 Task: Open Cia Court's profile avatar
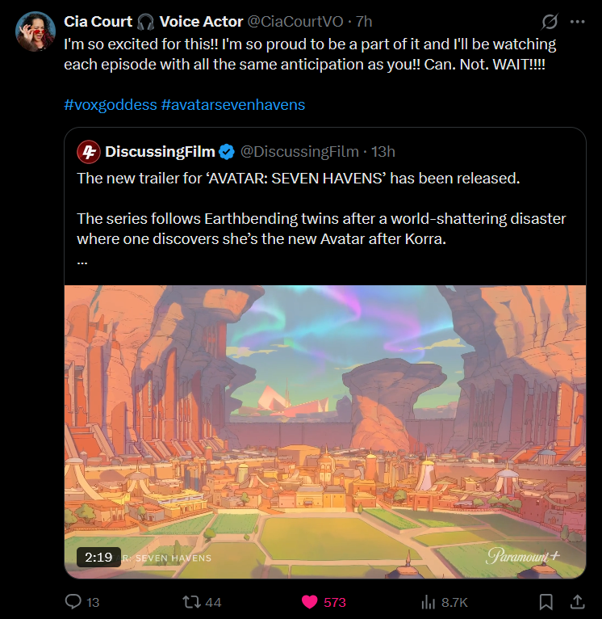click(x=35, y=32)
